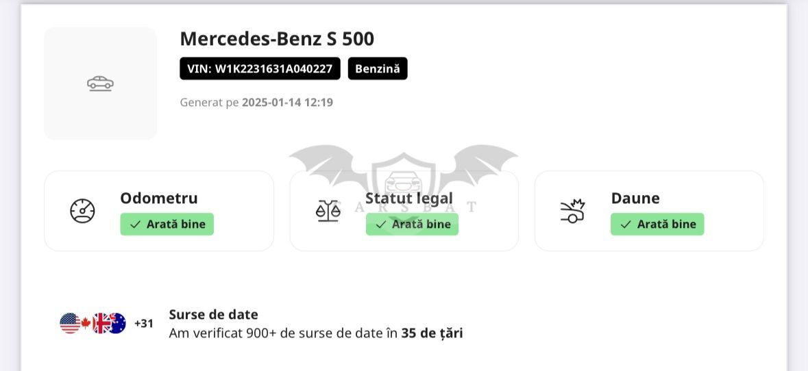
Task: Click the odometer gauge icon
Action: [82, 211]
